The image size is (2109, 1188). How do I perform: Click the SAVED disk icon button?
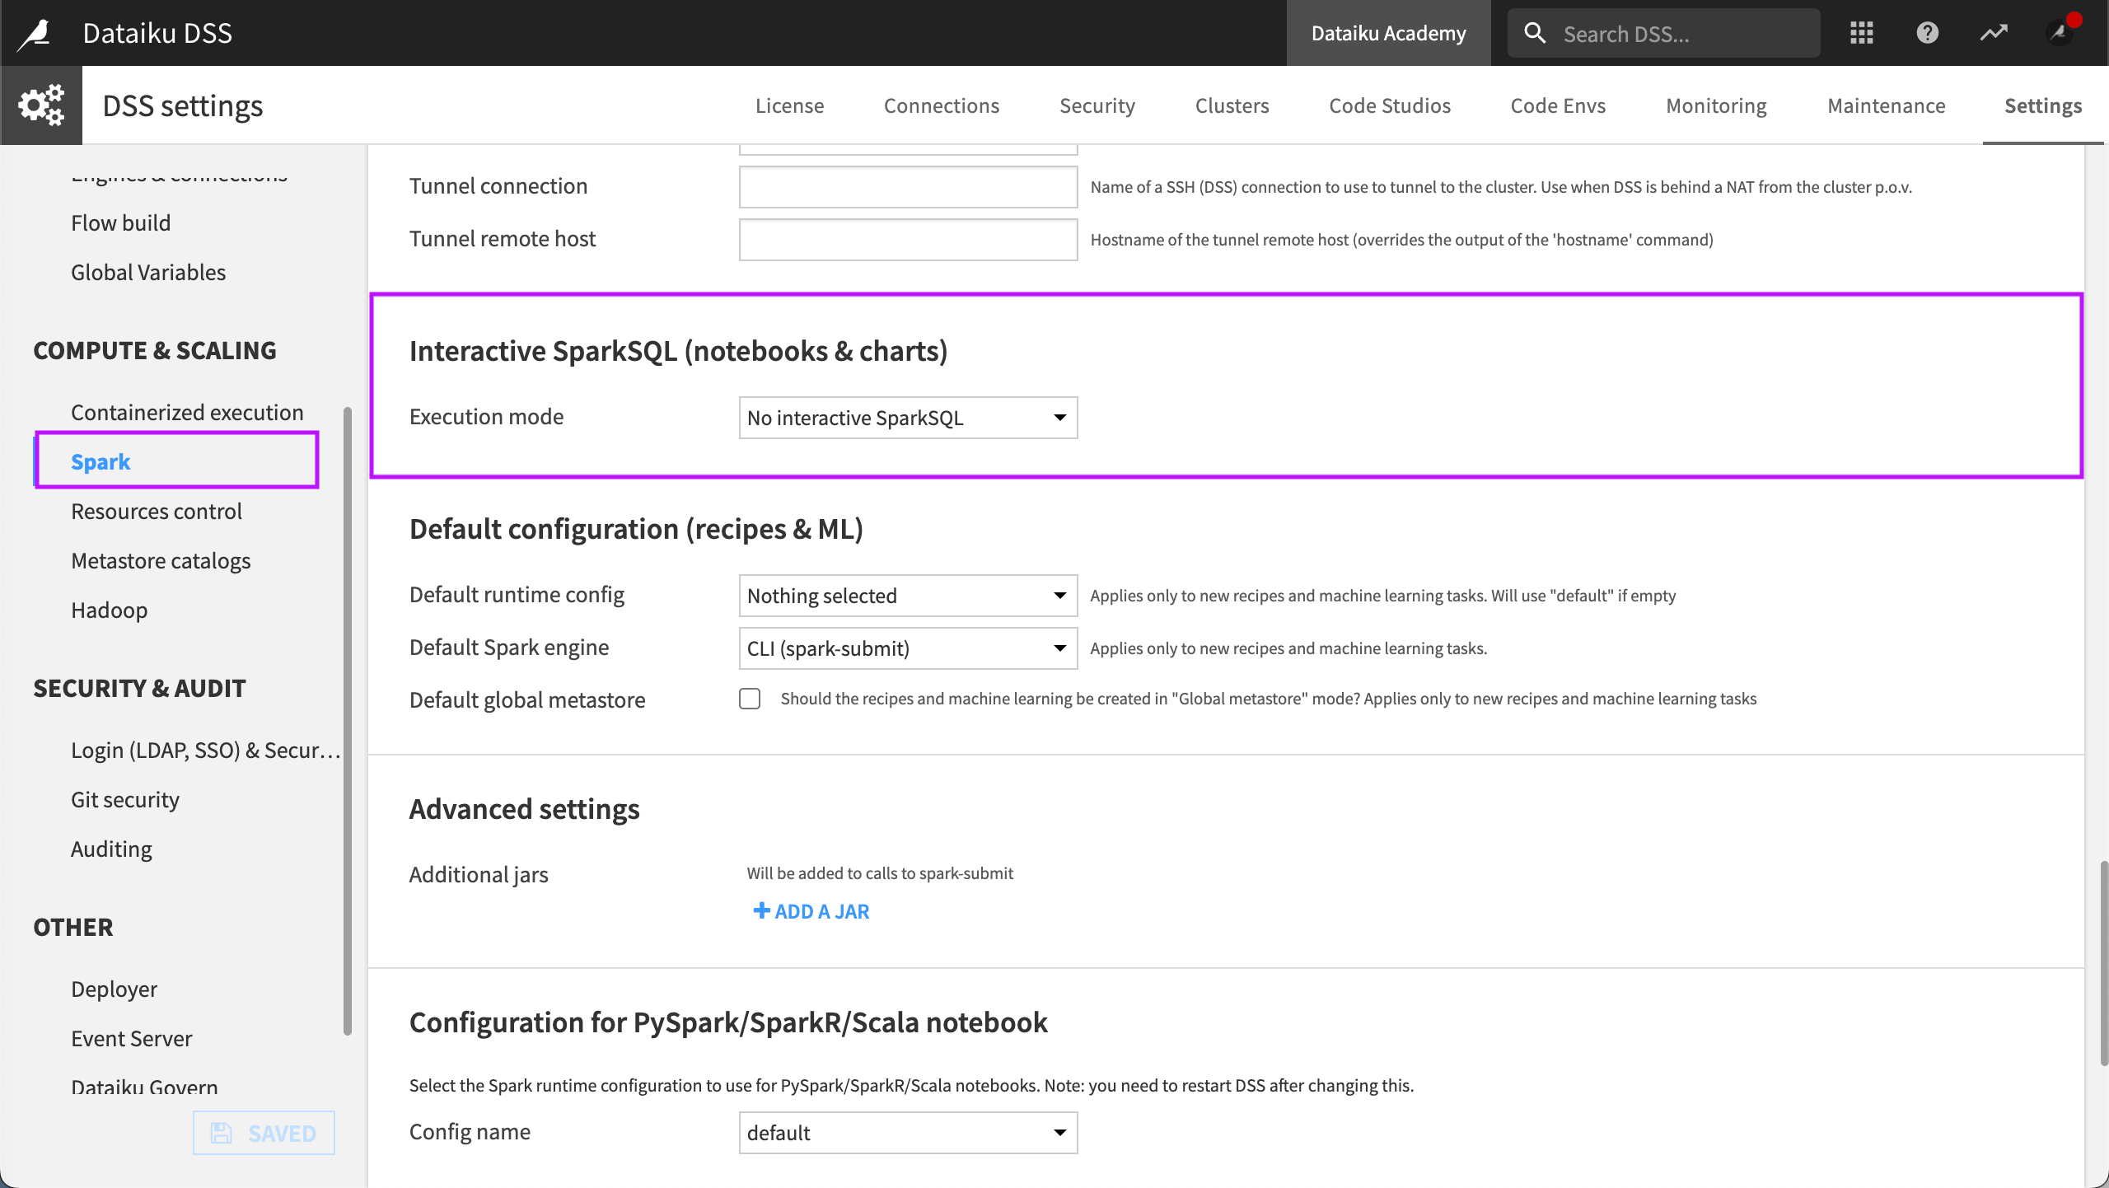(220, 1133)
